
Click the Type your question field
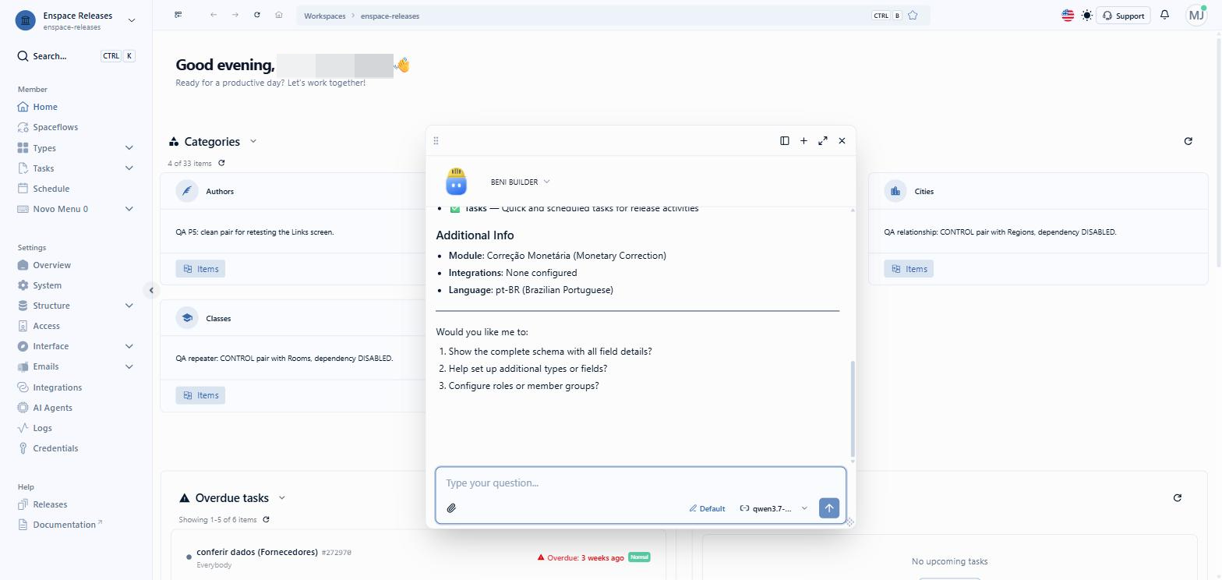[x=641, y=483]
